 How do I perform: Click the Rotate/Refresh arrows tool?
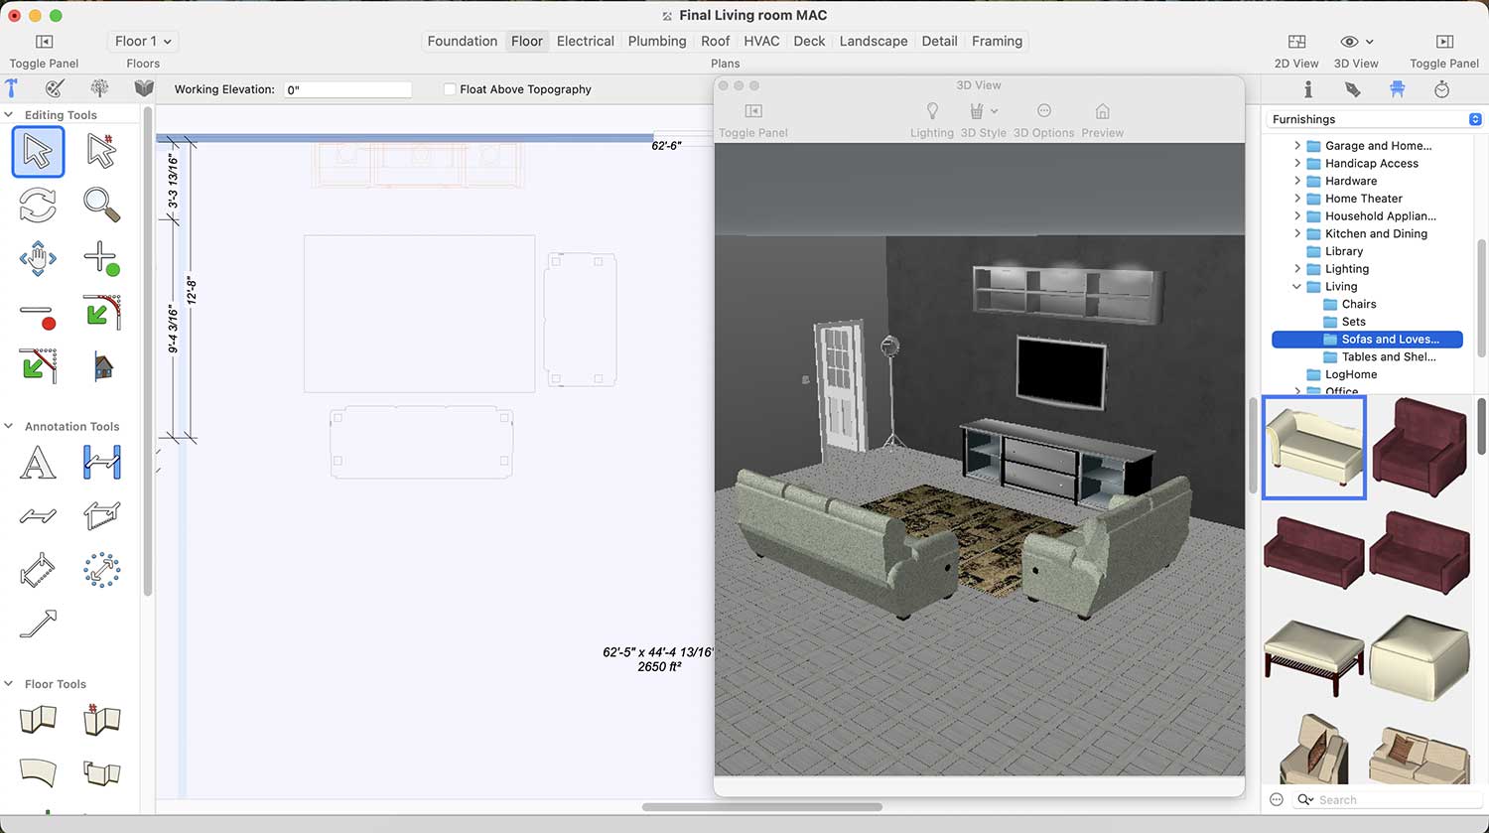(x=38, y=205)
